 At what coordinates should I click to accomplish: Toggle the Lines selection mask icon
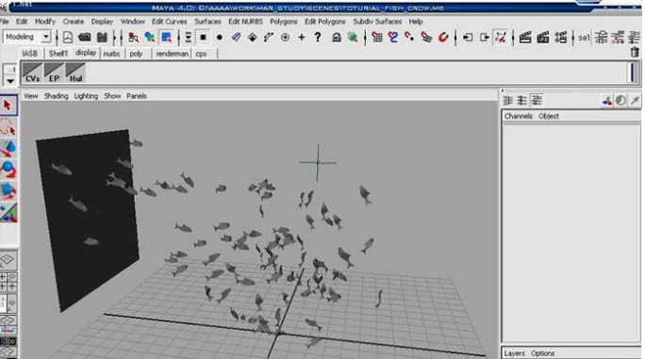236,38
